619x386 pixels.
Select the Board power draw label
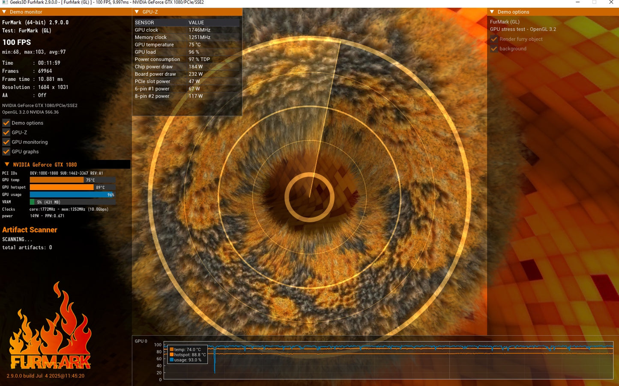tap(155, 74)
